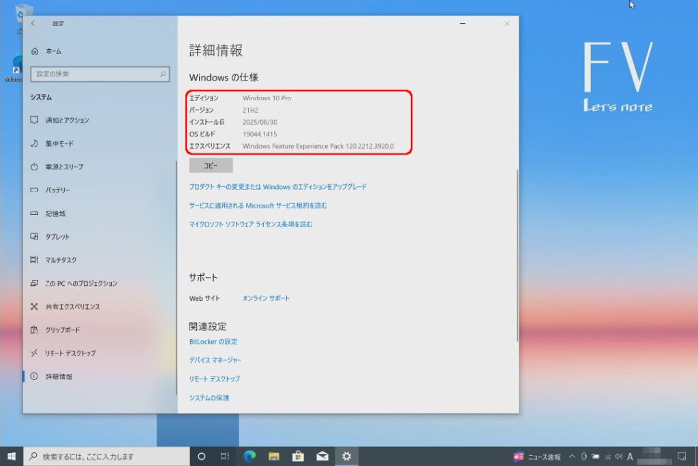Click the リモート デスクトップ sidebar icon
Image resolution: width=698 pixels, height=466 pixels.
pyautogui.click(x=34, y=353)
